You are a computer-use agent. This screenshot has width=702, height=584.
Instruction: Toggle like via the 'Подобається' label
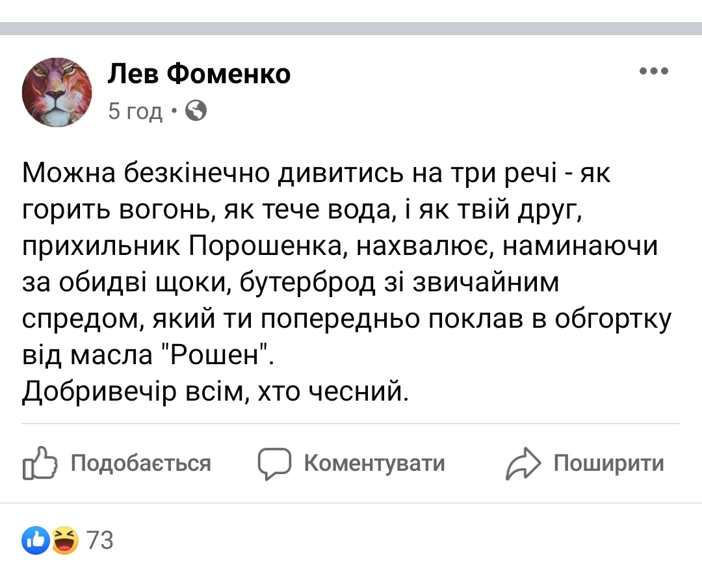(140, 463)
